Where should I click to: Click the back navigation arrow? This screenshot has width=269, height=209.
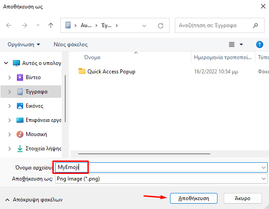point(9,25)
